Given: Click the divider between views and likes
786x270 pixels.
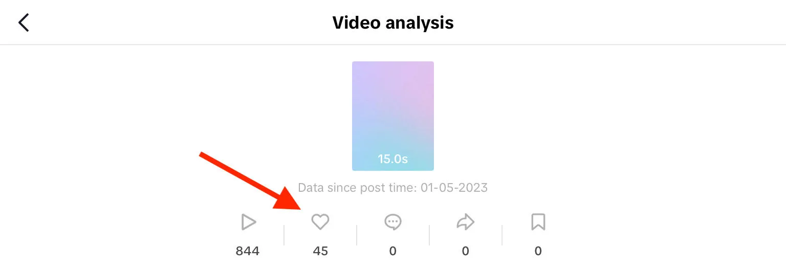Looking at the screenshot, I should pos(284,235).
